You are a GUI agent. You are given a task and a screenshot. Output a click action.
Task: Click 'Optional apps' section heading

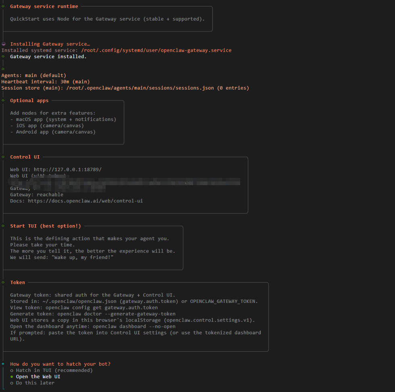tap(29, 100)
